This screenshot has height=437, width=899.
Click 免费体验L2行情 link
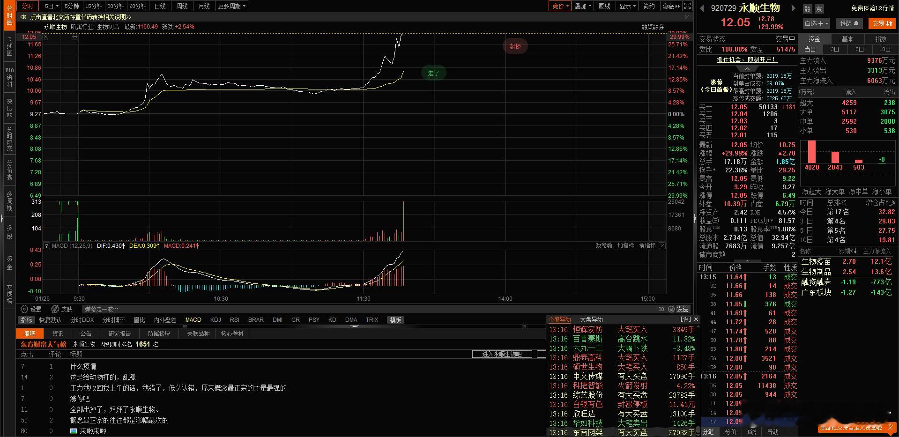[x=872, y=8]
